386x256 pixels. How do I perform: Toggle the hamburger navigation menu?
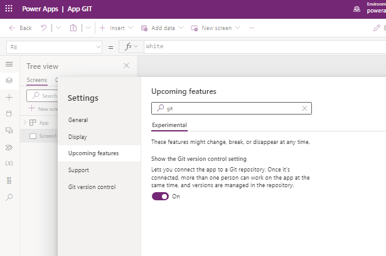(x=9, y=64)
